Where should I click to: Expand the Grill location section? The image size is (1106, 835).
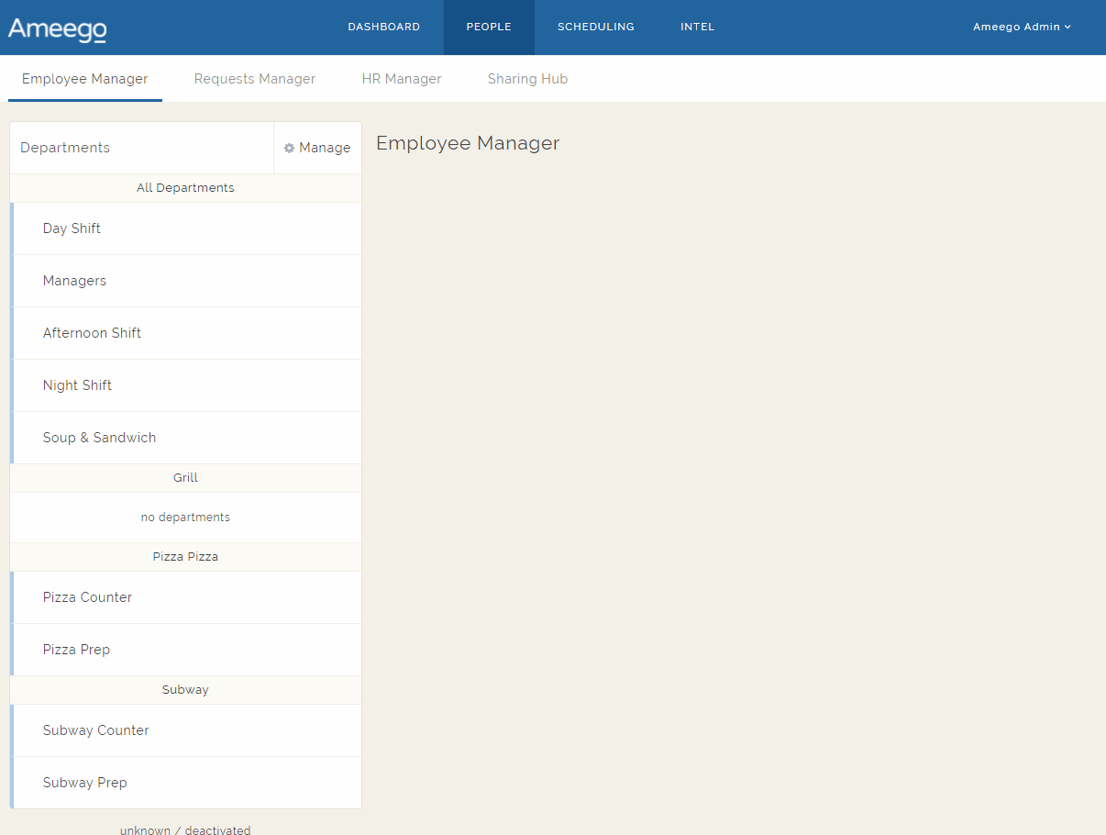185,477
